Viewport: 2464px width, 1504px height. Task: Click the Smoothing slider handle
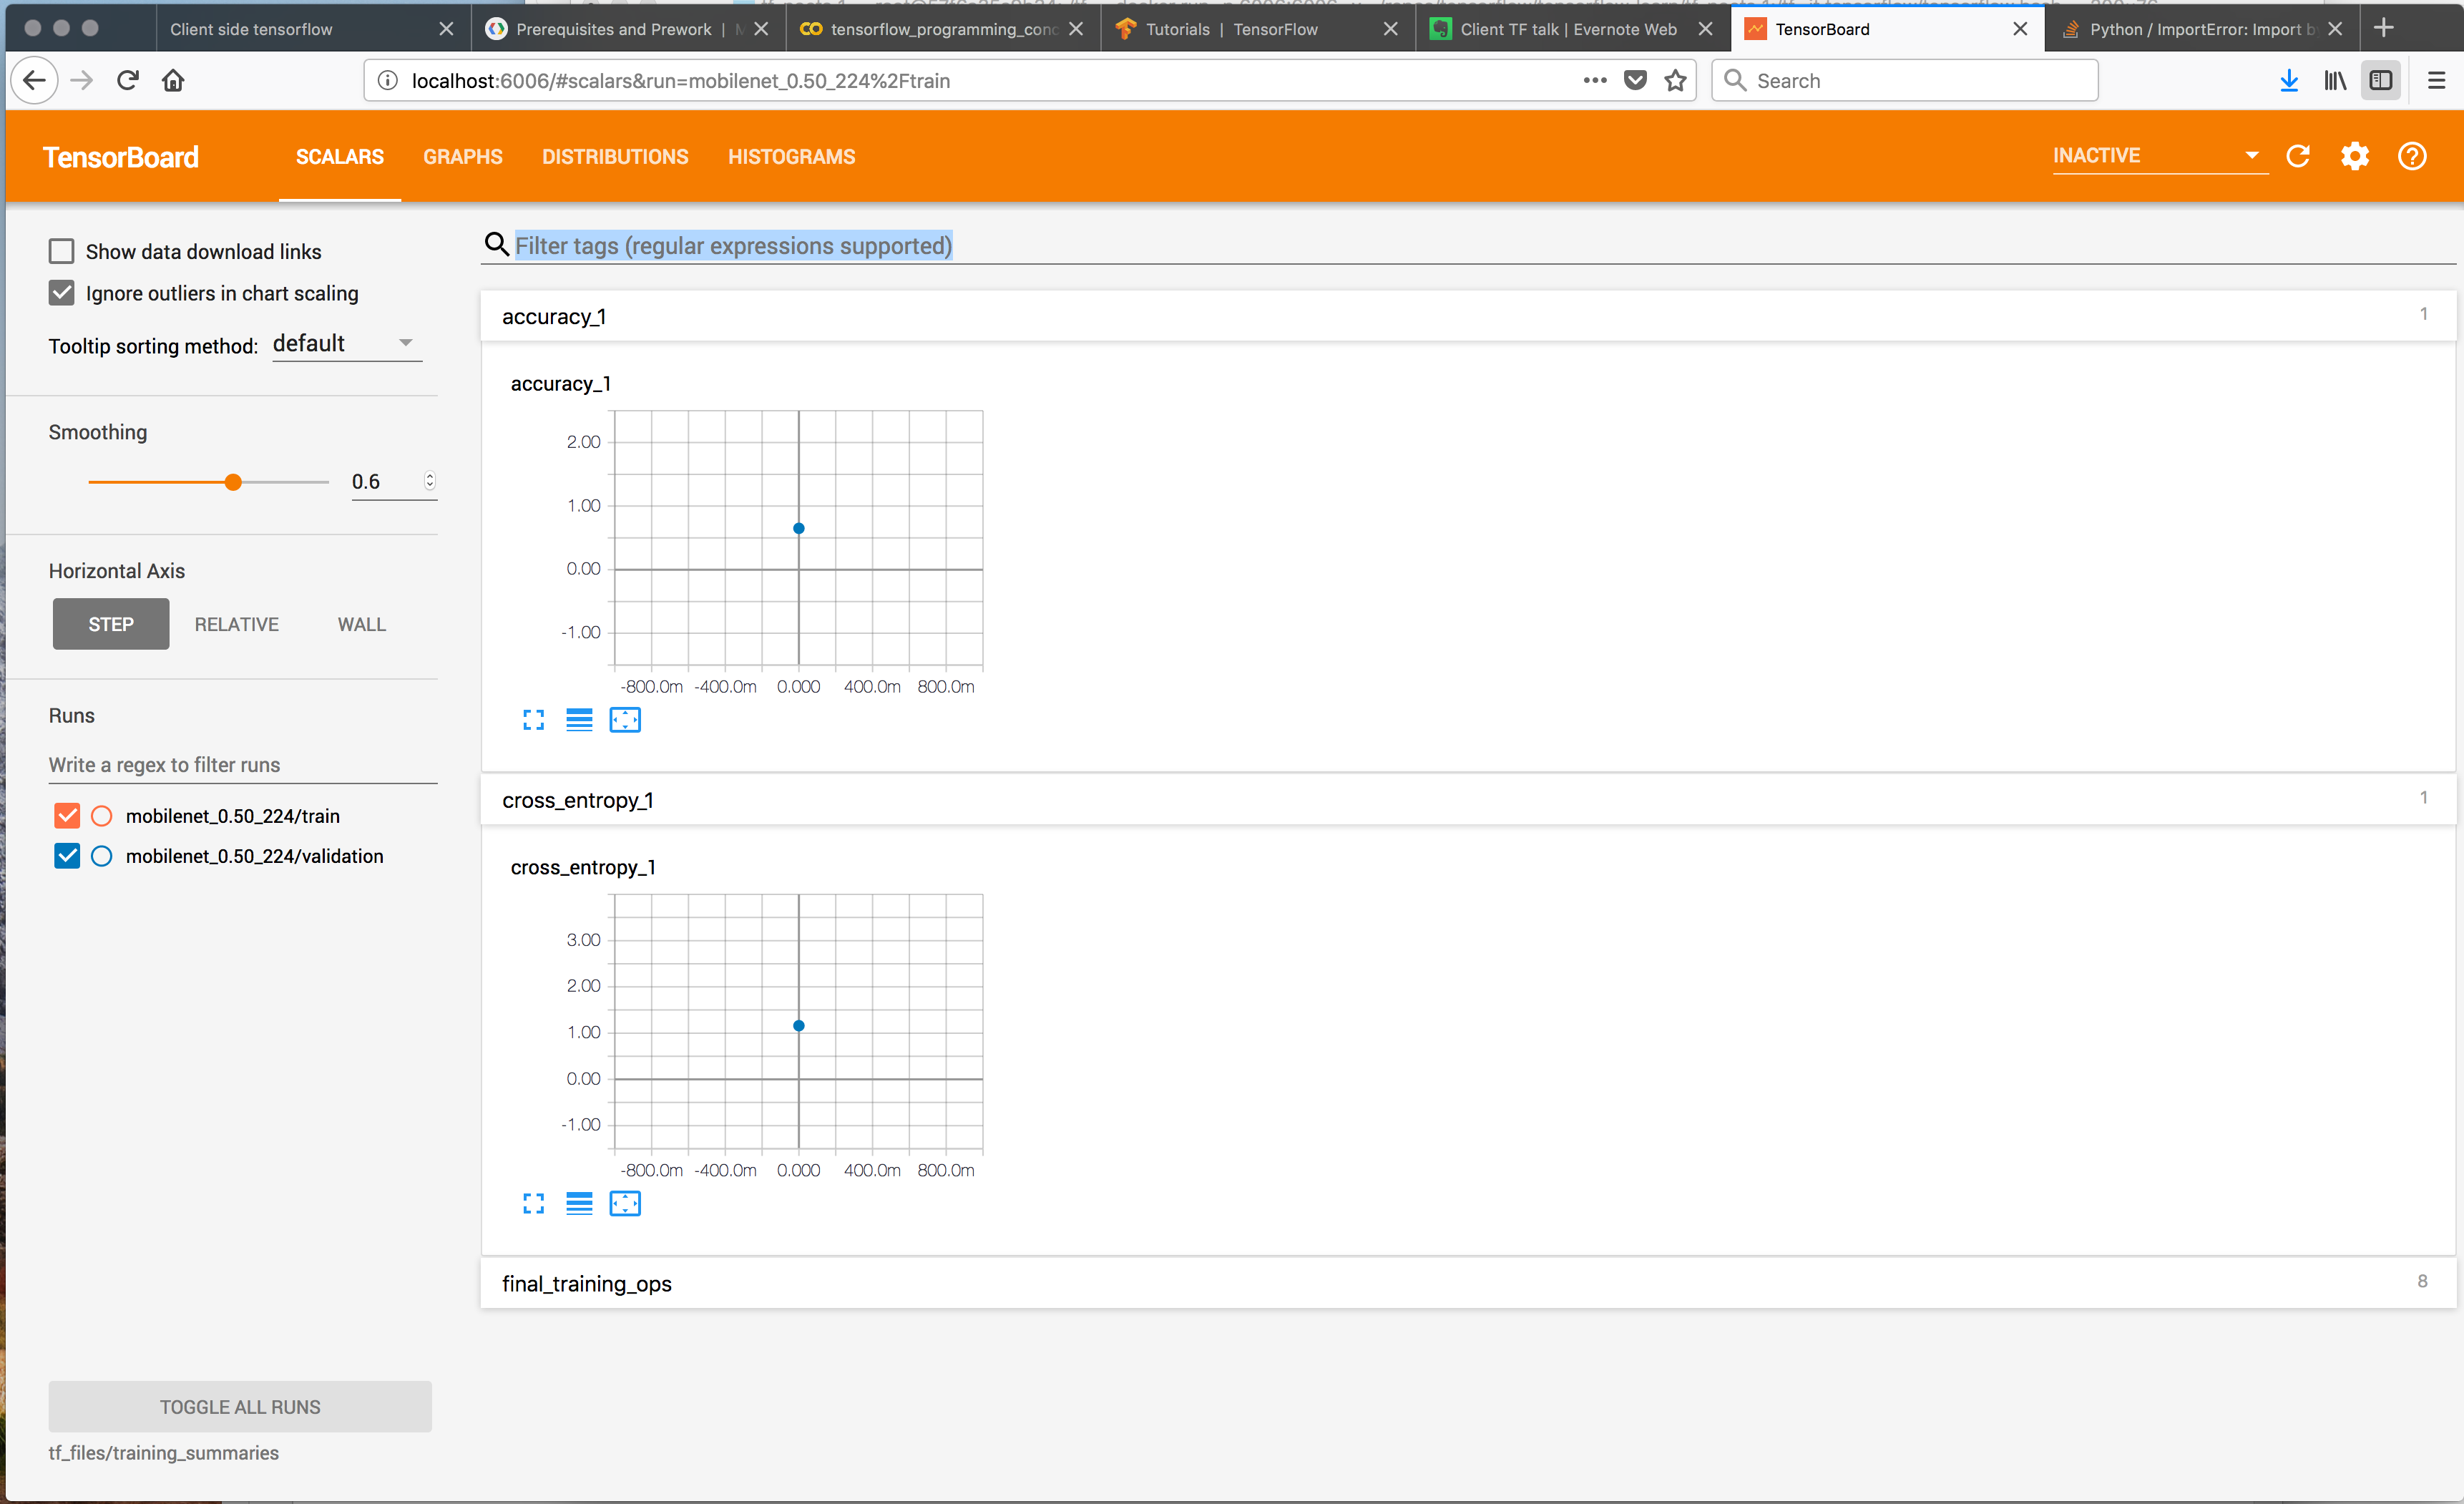click(x=233, y=482)
